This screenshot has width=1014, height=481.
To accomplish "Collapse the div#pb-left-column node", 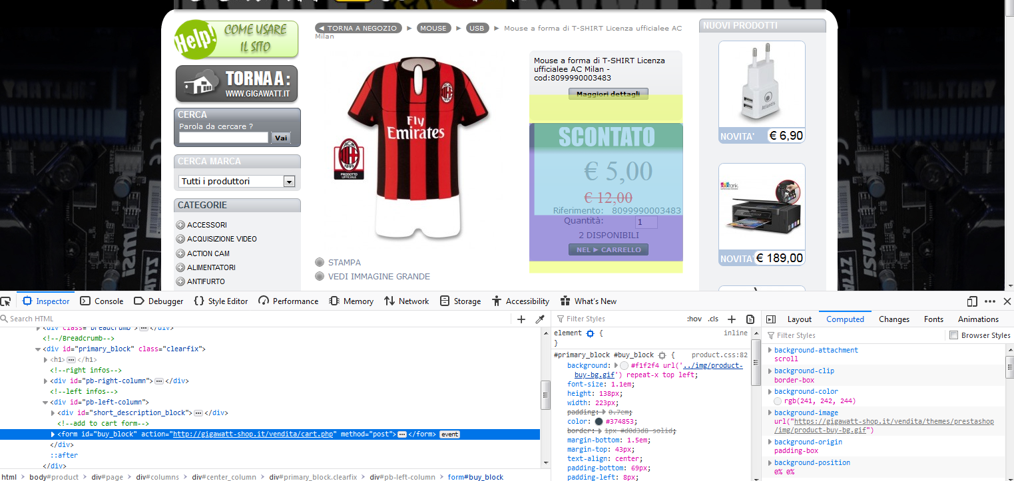I will pos(45,402).
